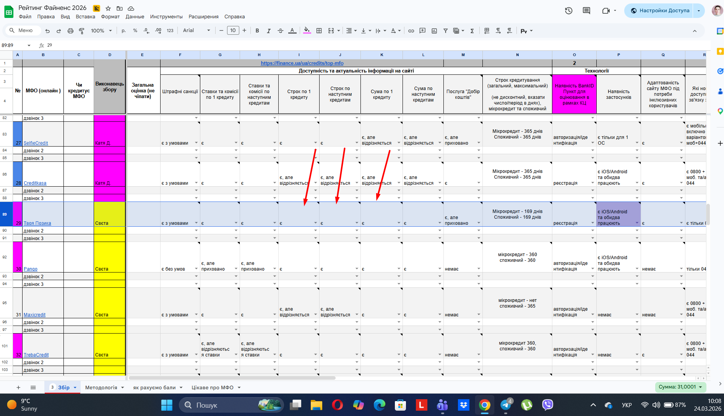Click the font size field
This screenshot has width=724, height=416.
(233, 31)
